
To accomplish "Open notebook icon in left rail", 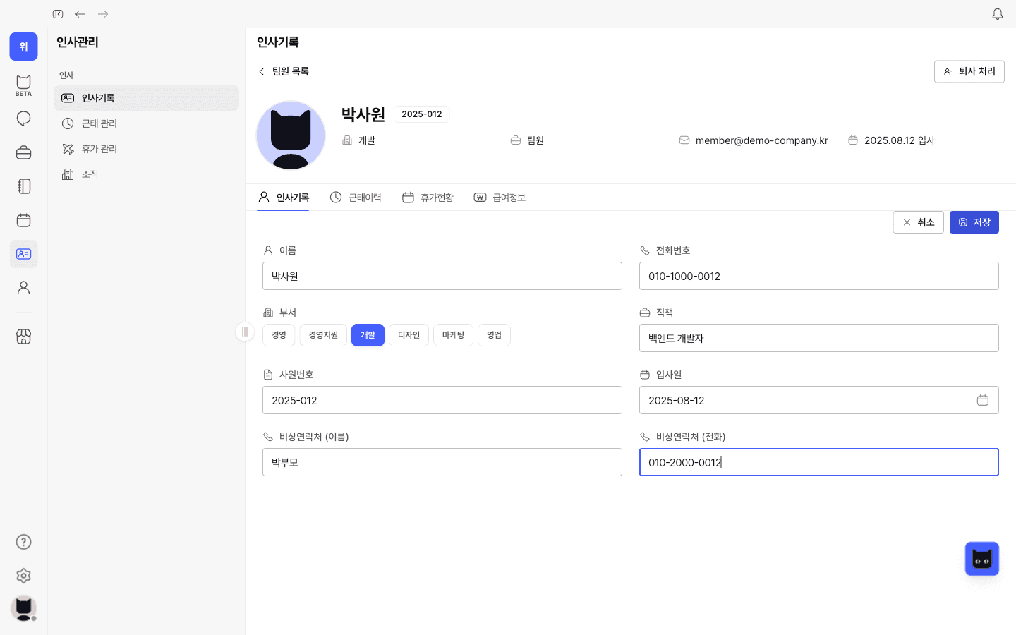I will (23, 186).
